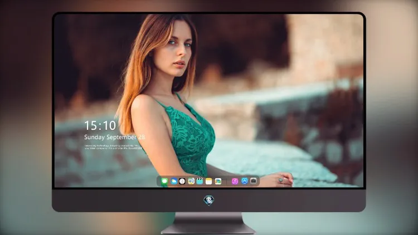
Task: Click the Sunday September 28 date text
Action: click(115, 137)
